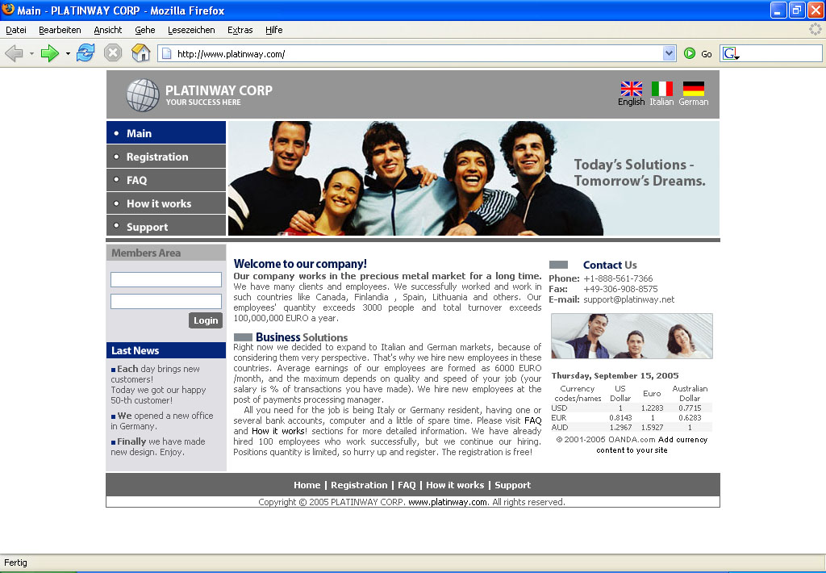
Task: Click the Firefox icon in the title bar
Action: tap(8, 10)
